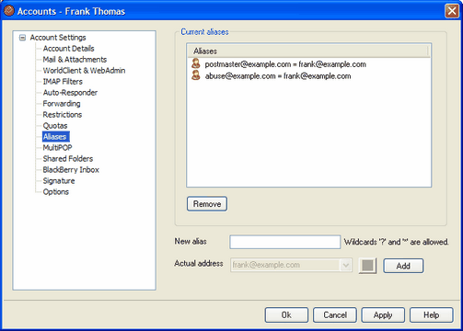The image size is (463, 331).
Task: Open Auto-Responder settings
Action: pyautogui.click(x=70, y=93)
